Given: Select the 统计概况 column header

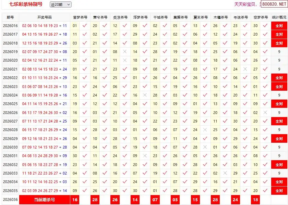Looking at the screenshot, I should [x=279, y=17].
